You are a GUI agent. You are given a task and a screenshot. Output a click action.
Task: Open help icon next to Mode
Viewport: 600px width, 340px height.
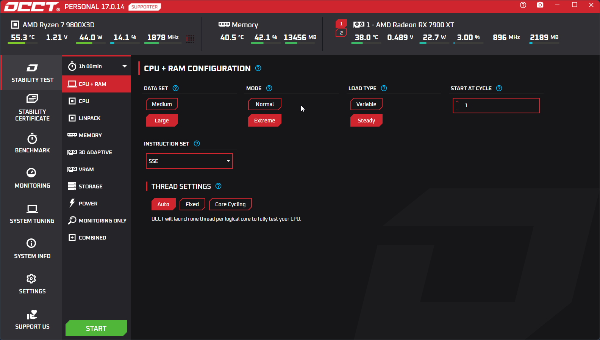269,88
